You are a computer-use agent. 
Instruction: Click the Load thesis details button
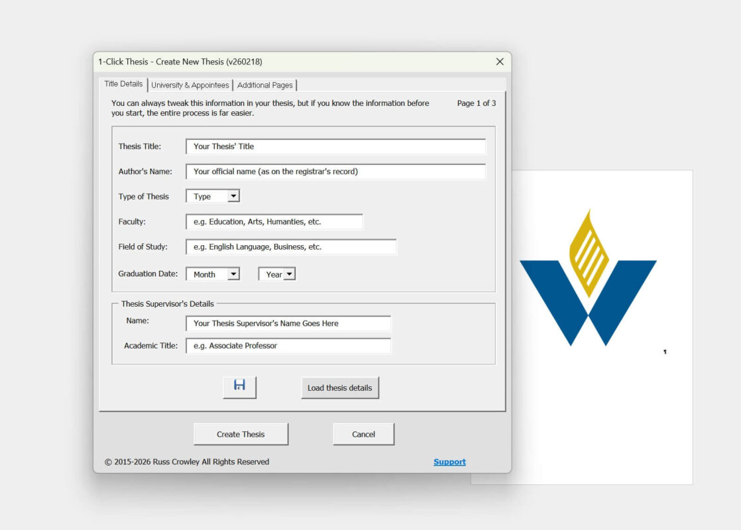point(339,388)
